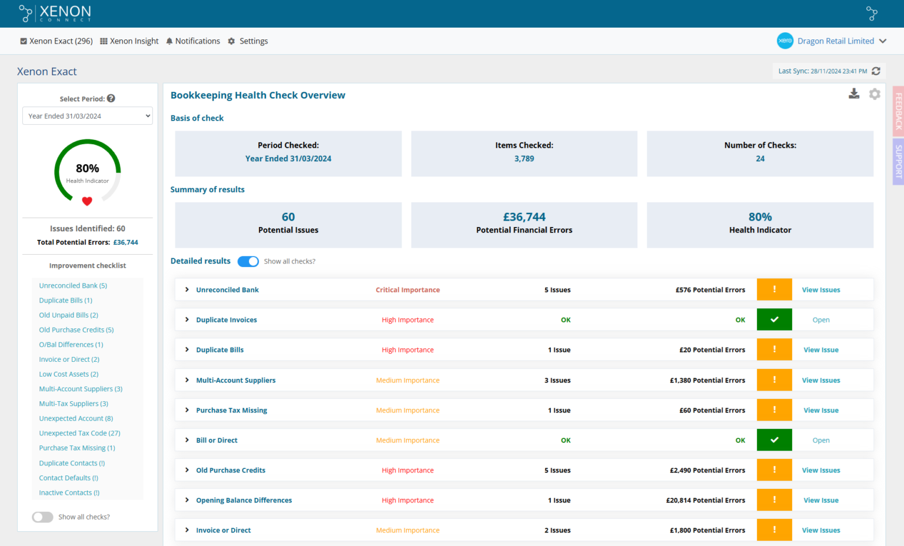Click the 80% health indicator gauge

[x=87, y=172]
